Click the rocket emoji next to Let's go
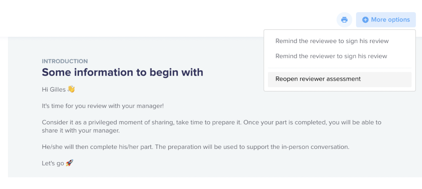Image resolution: width=422 pixels, height=189 pixels. [x=69, y=163]
